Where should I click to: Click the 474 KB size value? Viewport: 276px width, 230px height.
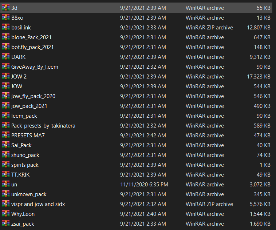[262, 136]
